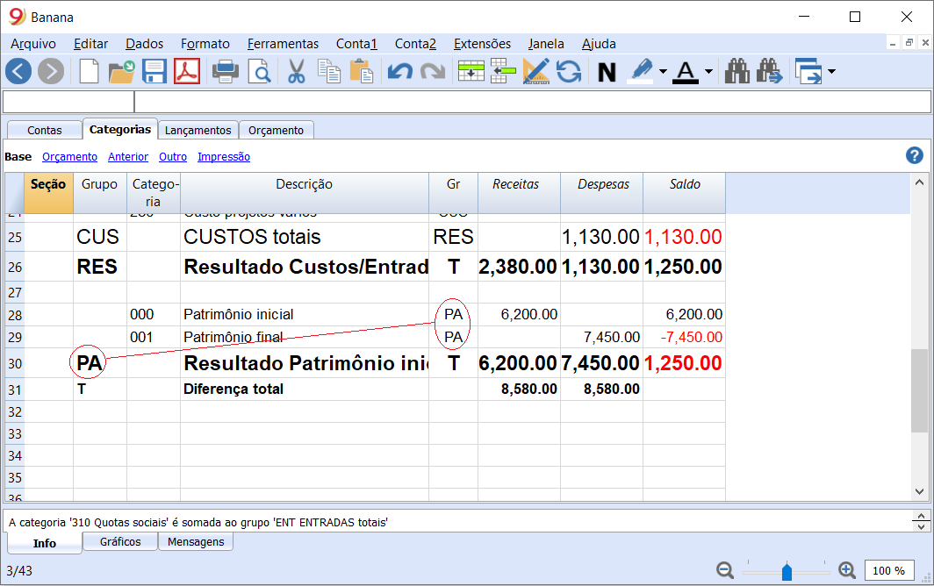Toggle bold N formatting button

[607, 72]
